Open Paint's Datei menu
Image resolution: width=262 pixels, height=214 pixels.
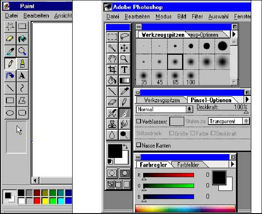pos(12,16)
